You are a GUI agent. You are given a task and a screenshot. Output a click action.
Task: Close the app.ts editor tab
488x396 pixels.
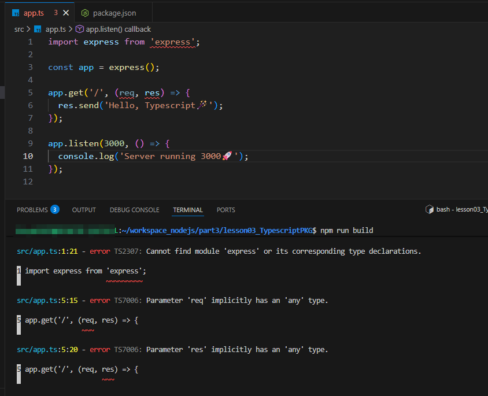pyautogui.click(x=66, y=13)
